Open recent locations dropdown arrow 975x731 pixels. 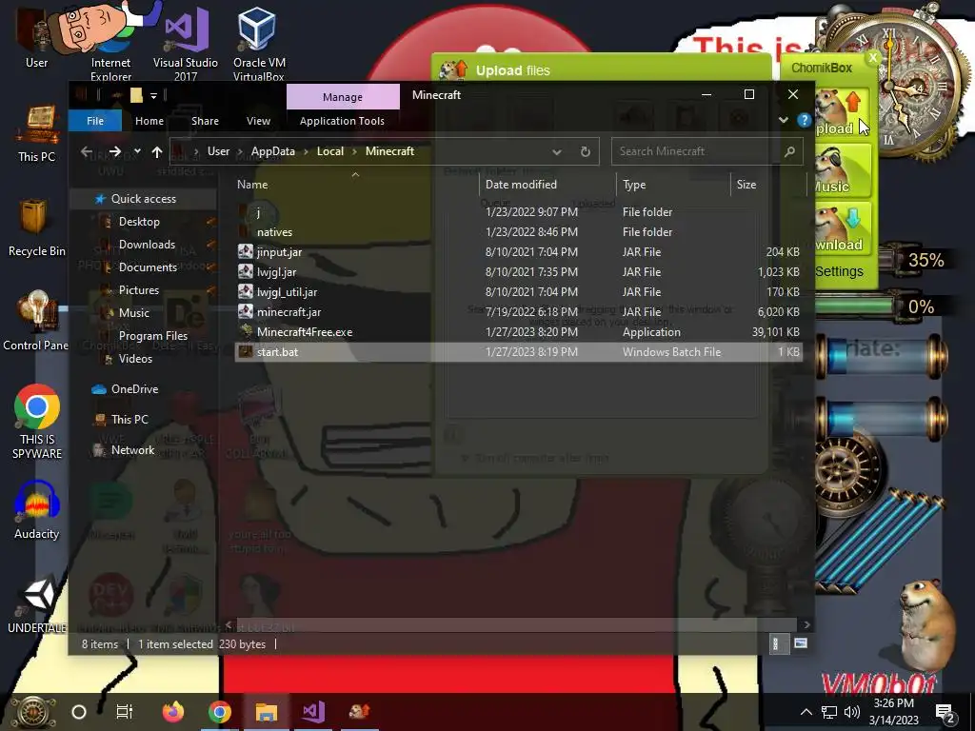point(137,151)
